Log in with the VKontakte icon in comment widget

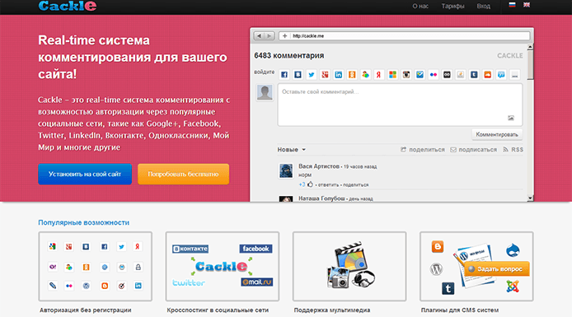(298, 75)
